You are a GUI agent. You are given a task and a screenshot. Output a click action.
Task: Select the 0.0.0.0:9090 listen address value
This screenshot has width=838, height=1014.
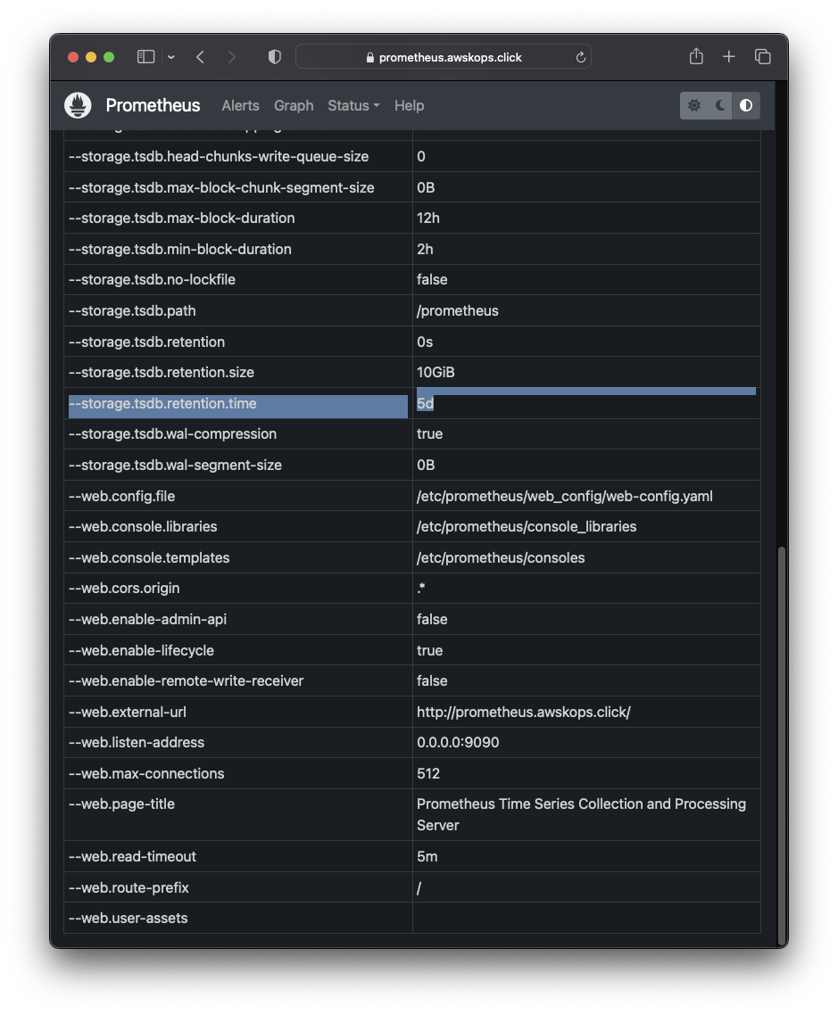click(458, 742)
